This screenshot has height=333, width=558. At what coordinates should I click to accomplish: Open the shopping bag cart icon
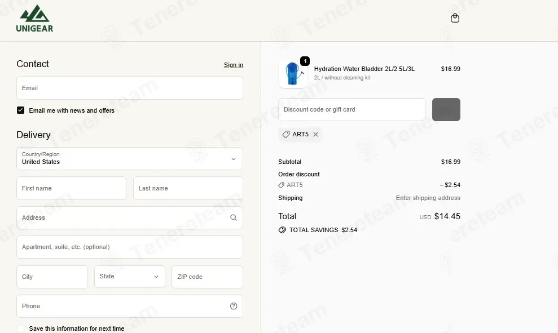click(x=455, y=18)
